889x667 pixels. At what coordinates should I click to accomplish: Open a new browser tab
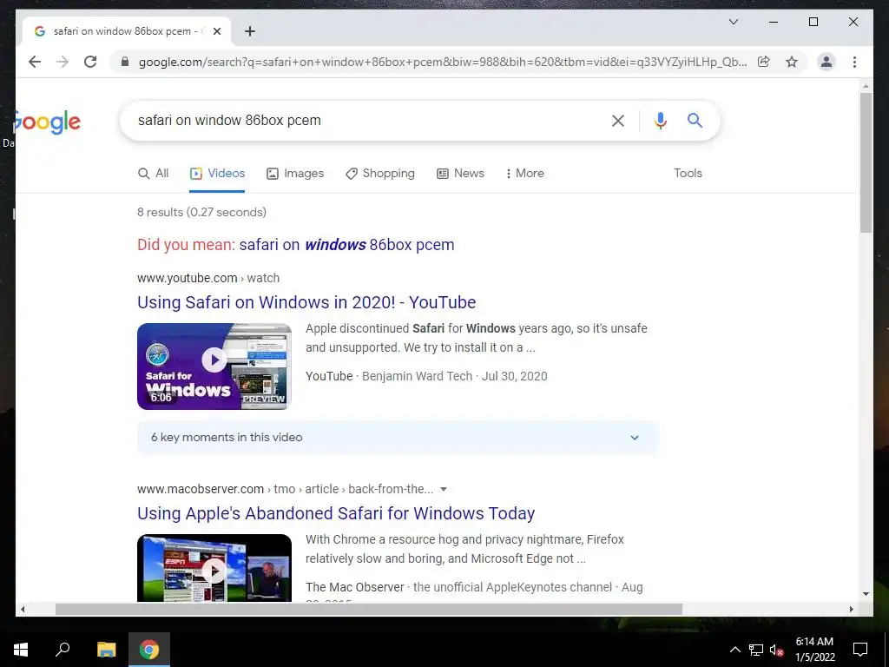(x=249, y=31)
